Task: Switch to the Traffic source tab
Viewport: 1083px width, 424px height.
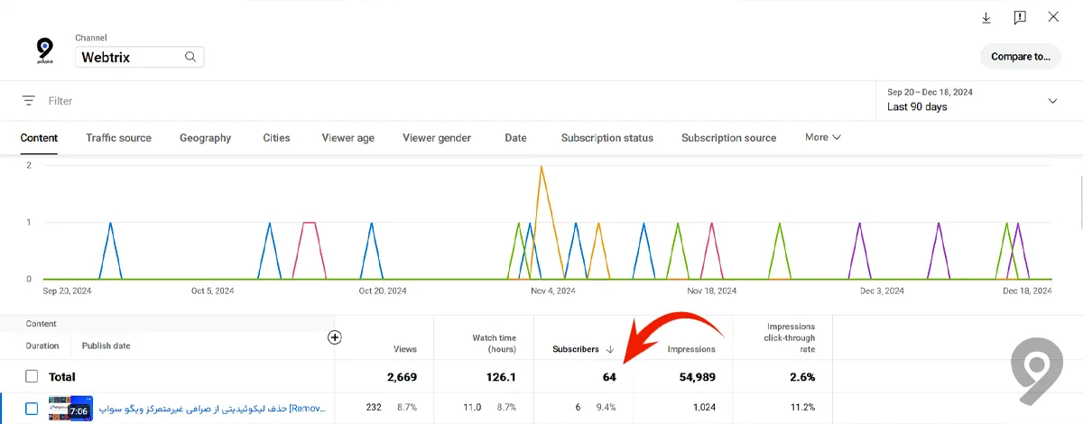Action: (x=118, y=138)
